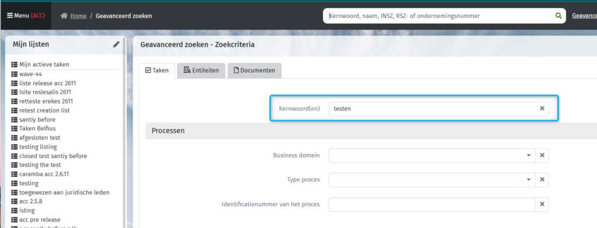The width and height of the screenshot is (597, 228).
Task: Switch to the Taken tab
Action: click(x=157, y=70)
